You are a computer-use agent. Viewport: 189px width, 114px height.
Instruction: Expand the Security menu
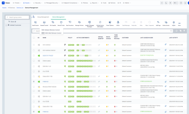(38, 3)
